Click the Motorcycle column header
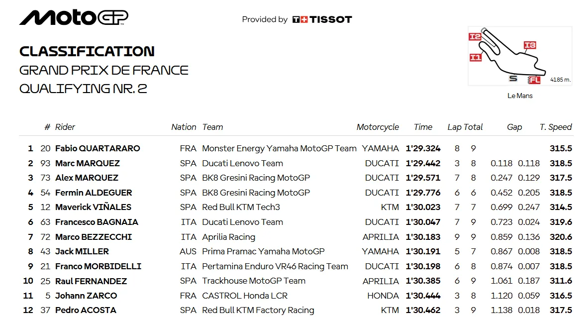This screenshot has width=588, height=317. click(x=378, y=127)
